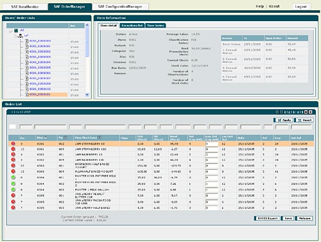
Task: Open the About link
Action: pyautogui.click(x=274, y=6)
